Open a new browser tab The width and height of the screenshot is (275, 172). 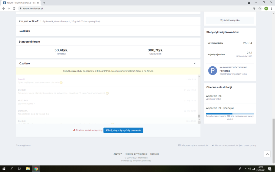[44, 3]
